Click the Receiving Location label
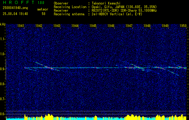 point(70,7)
